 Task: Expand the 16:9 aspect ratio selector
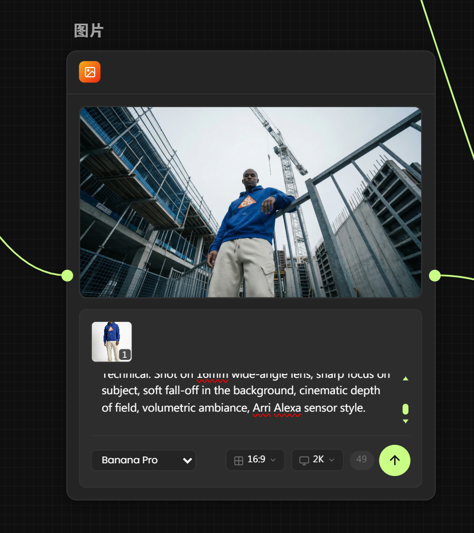(x=256, y=460)
